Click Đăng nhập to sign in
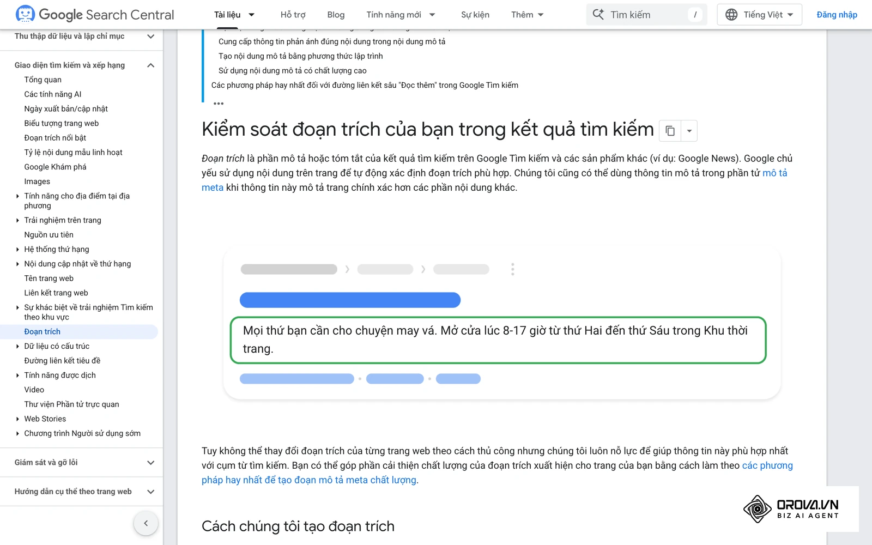 (837, 15)
